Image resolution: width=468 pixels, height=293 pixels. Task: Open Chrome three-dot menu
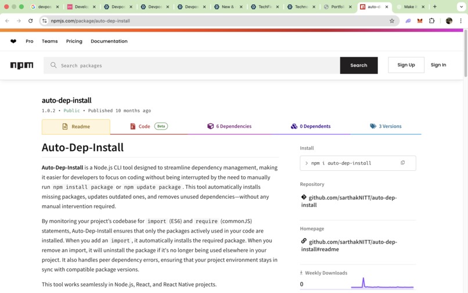point(460,20)
